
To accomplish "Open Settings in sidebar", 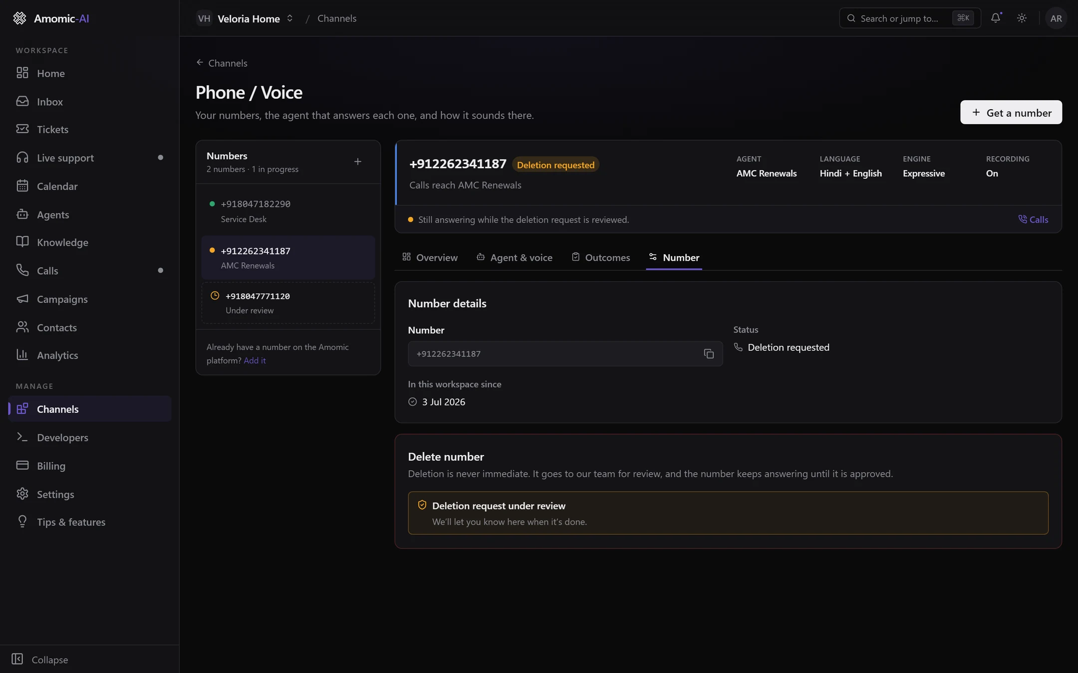I will tap(90, 494).
